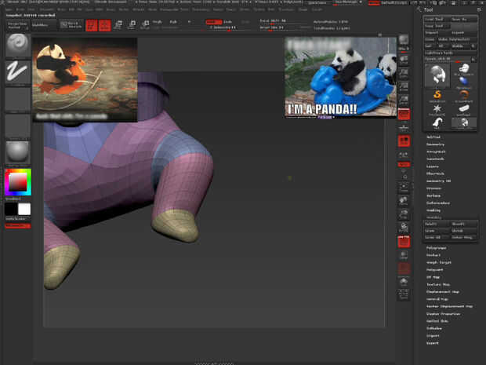Expand the SubTool subpalette
Image resolution: width=486 pixels, height=365 pixels.
433,137
